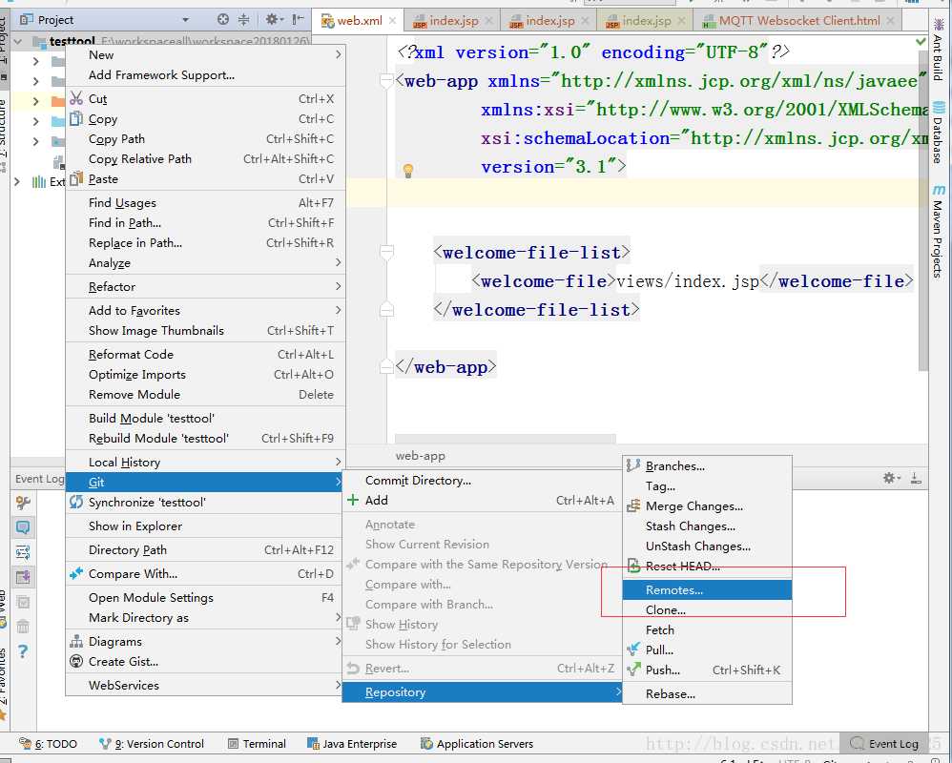Select Remotes... in the Repository submenu
The height and width of the screenshot is (763, 952).
point(673,590)
